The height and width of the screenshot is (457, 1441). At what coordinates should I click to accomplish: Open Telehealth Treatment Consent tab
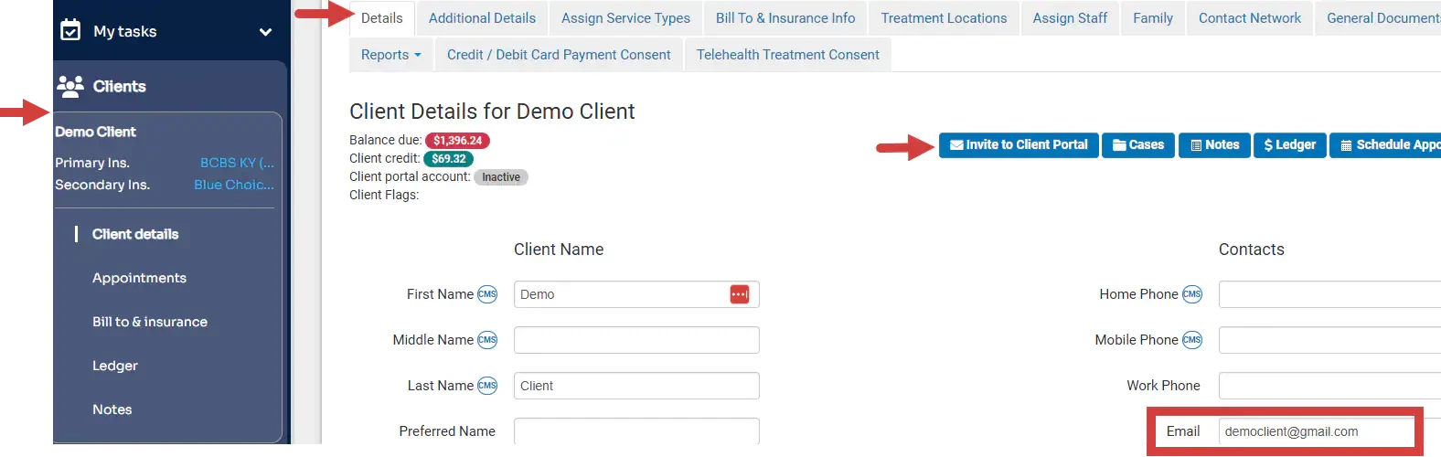coord(788,55)
